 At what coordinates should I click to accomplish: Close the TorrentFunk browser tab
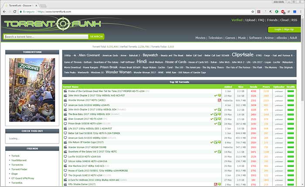pos(36,6)
